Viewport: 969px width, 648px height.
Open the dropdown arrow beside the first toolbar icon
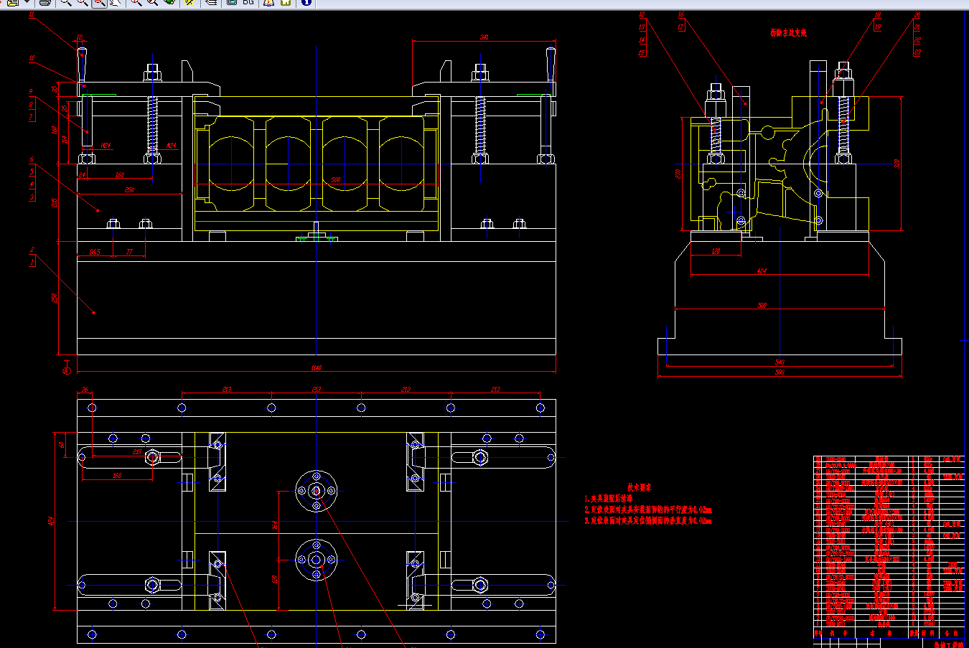pyautogui.click(x=27, y=3)
